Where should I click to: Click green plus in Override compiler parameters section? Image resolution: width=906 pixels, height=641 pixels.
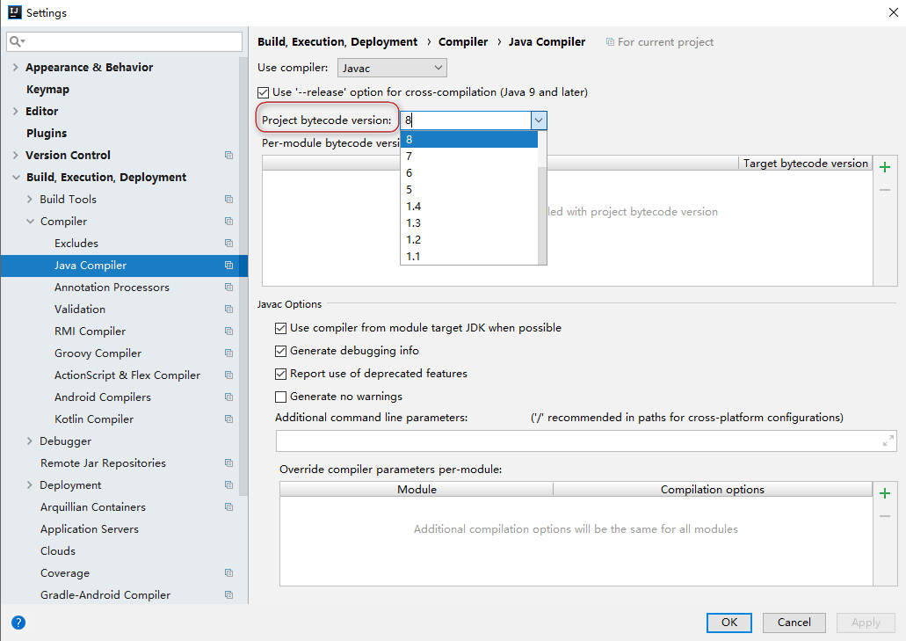[885, 492]
